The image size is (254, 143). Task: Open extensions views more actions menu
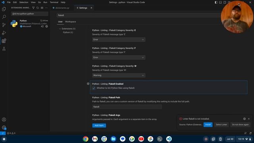pyautogui.click(x=46, y=8)
